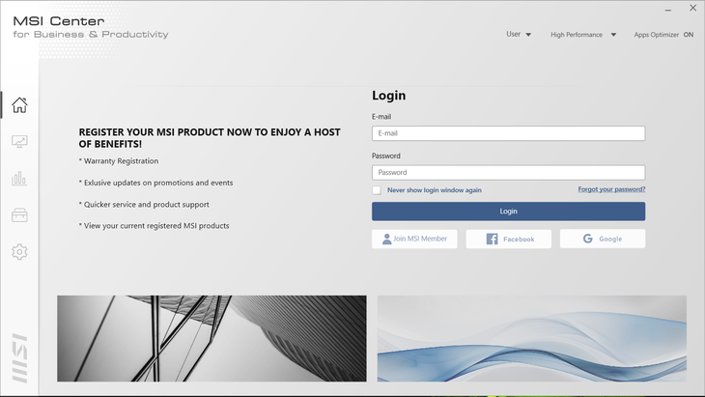Click the Join MSI Member button

point(414,239)
